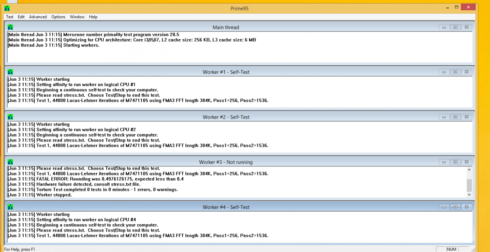Click scroll-up arrow in Worker #3 window
The height and width of the screenshot is (252, 490).
(x=469, y=170)
